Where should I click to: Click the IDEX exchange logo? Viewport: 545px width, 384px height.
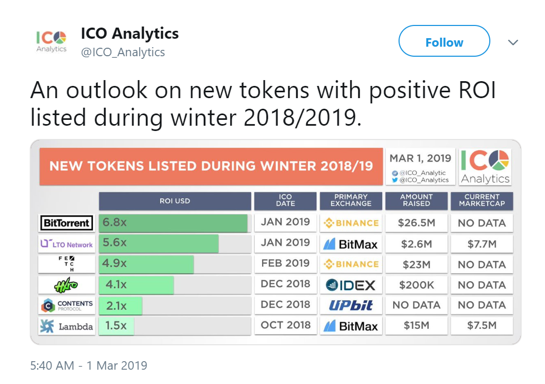[x=350, y=285]
